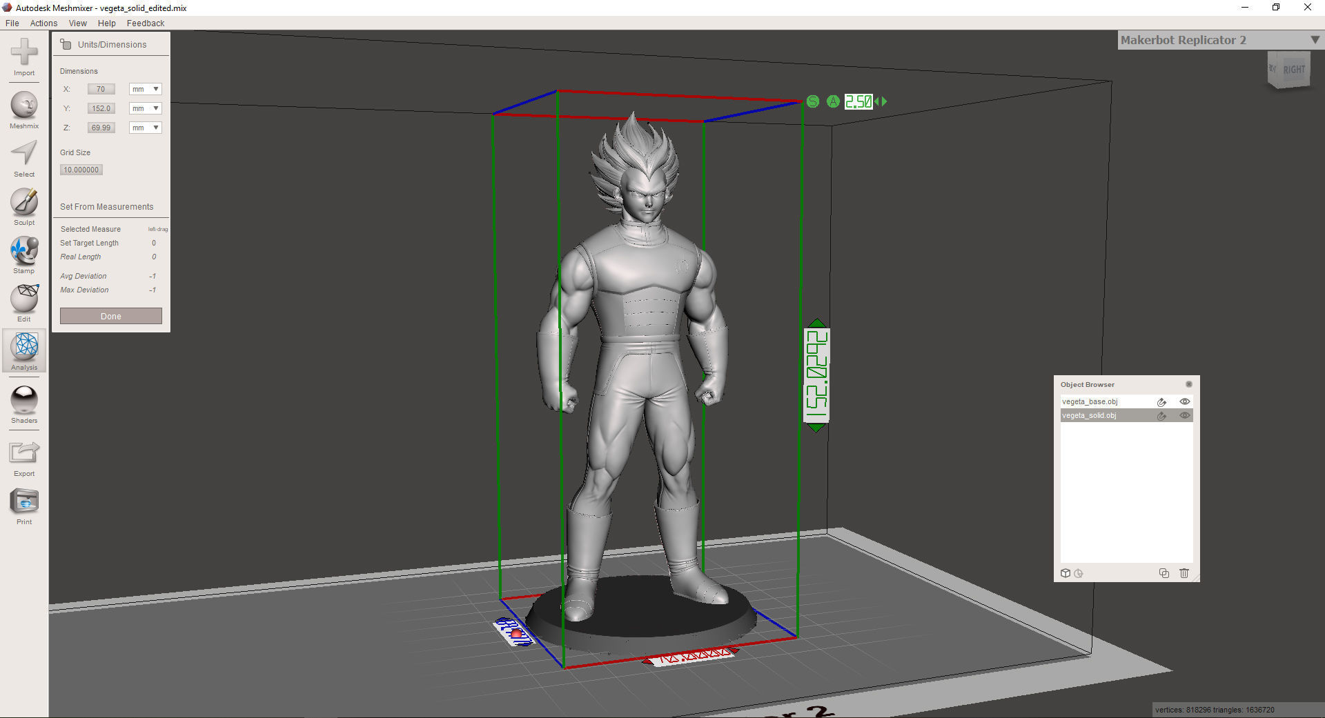Open the Sculpt tool
Image resolution: width=1325 pixels, height=718 pixels.
(24, 207)
